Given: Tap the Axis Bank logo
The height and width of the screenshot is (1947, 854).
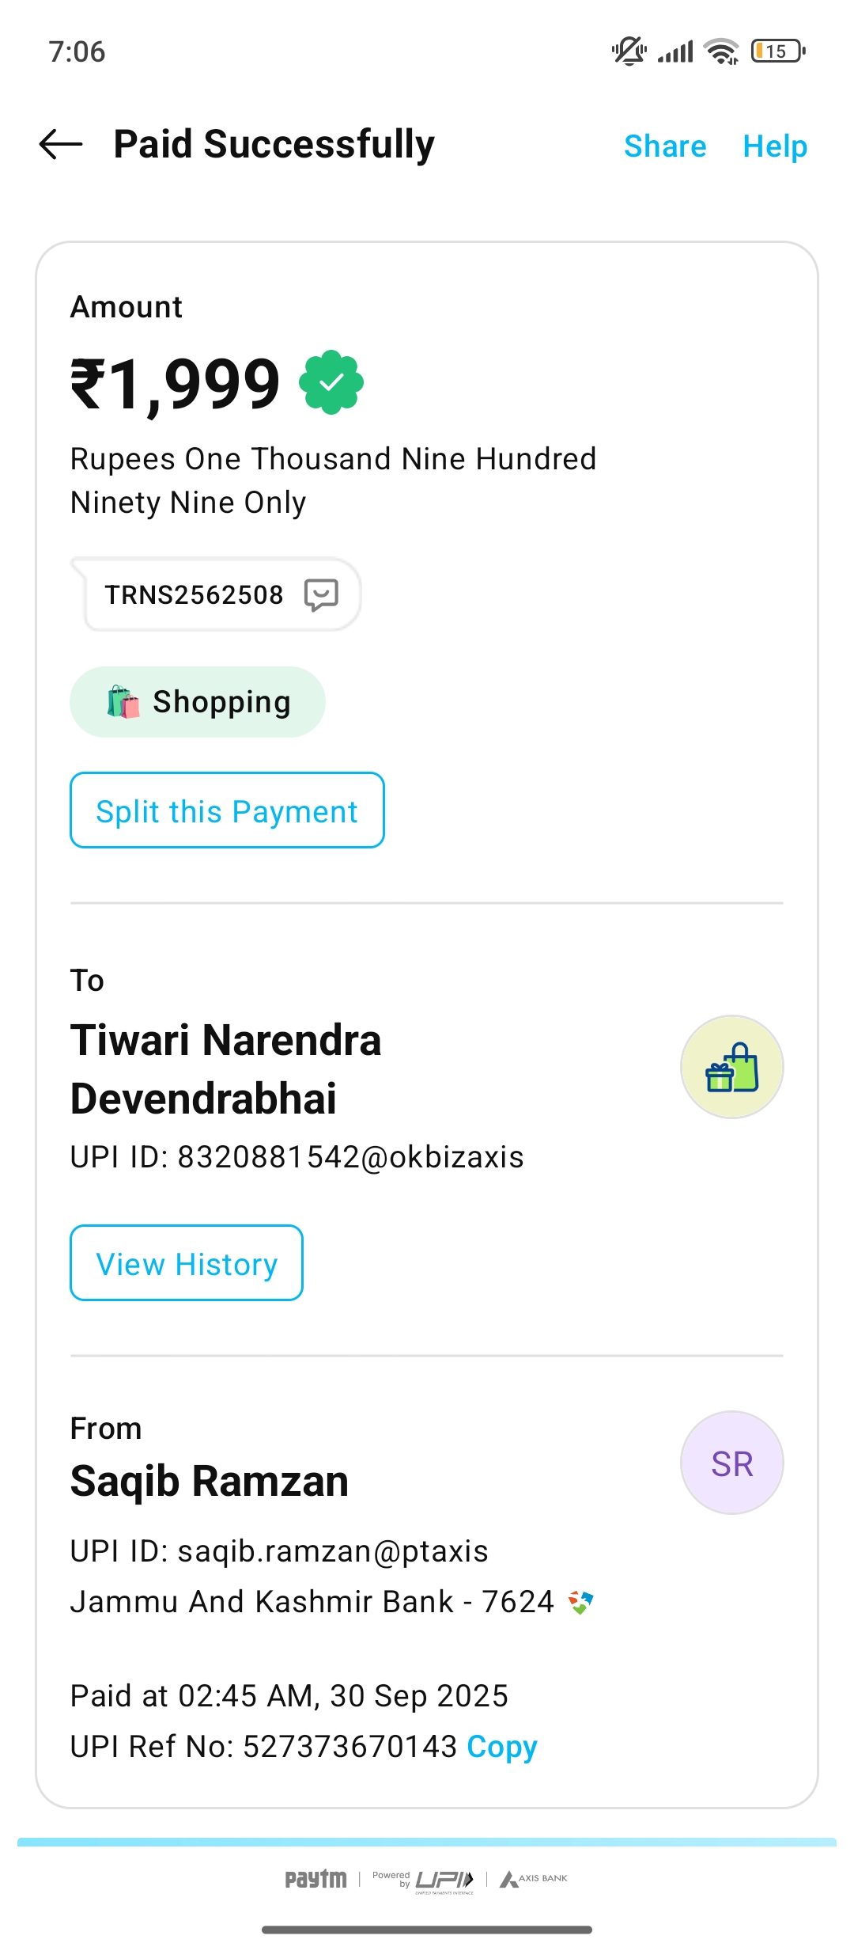Looking at the screenshot, I should (x=534, y=1879).
